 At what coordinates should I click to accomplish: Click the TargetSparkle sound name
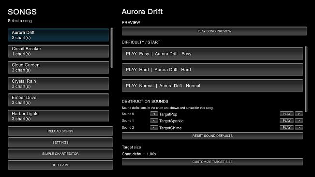point(171,121)
